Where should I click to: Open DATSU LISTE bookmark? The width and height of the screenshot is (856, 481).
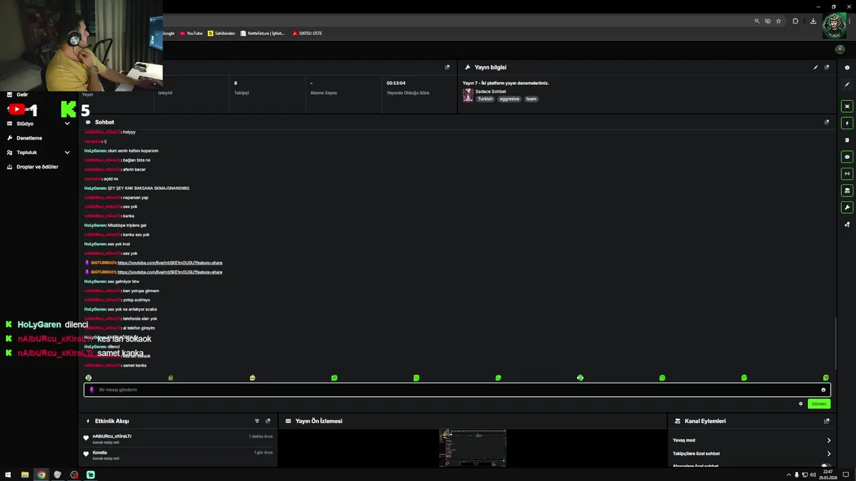click(x=307, y=33)
